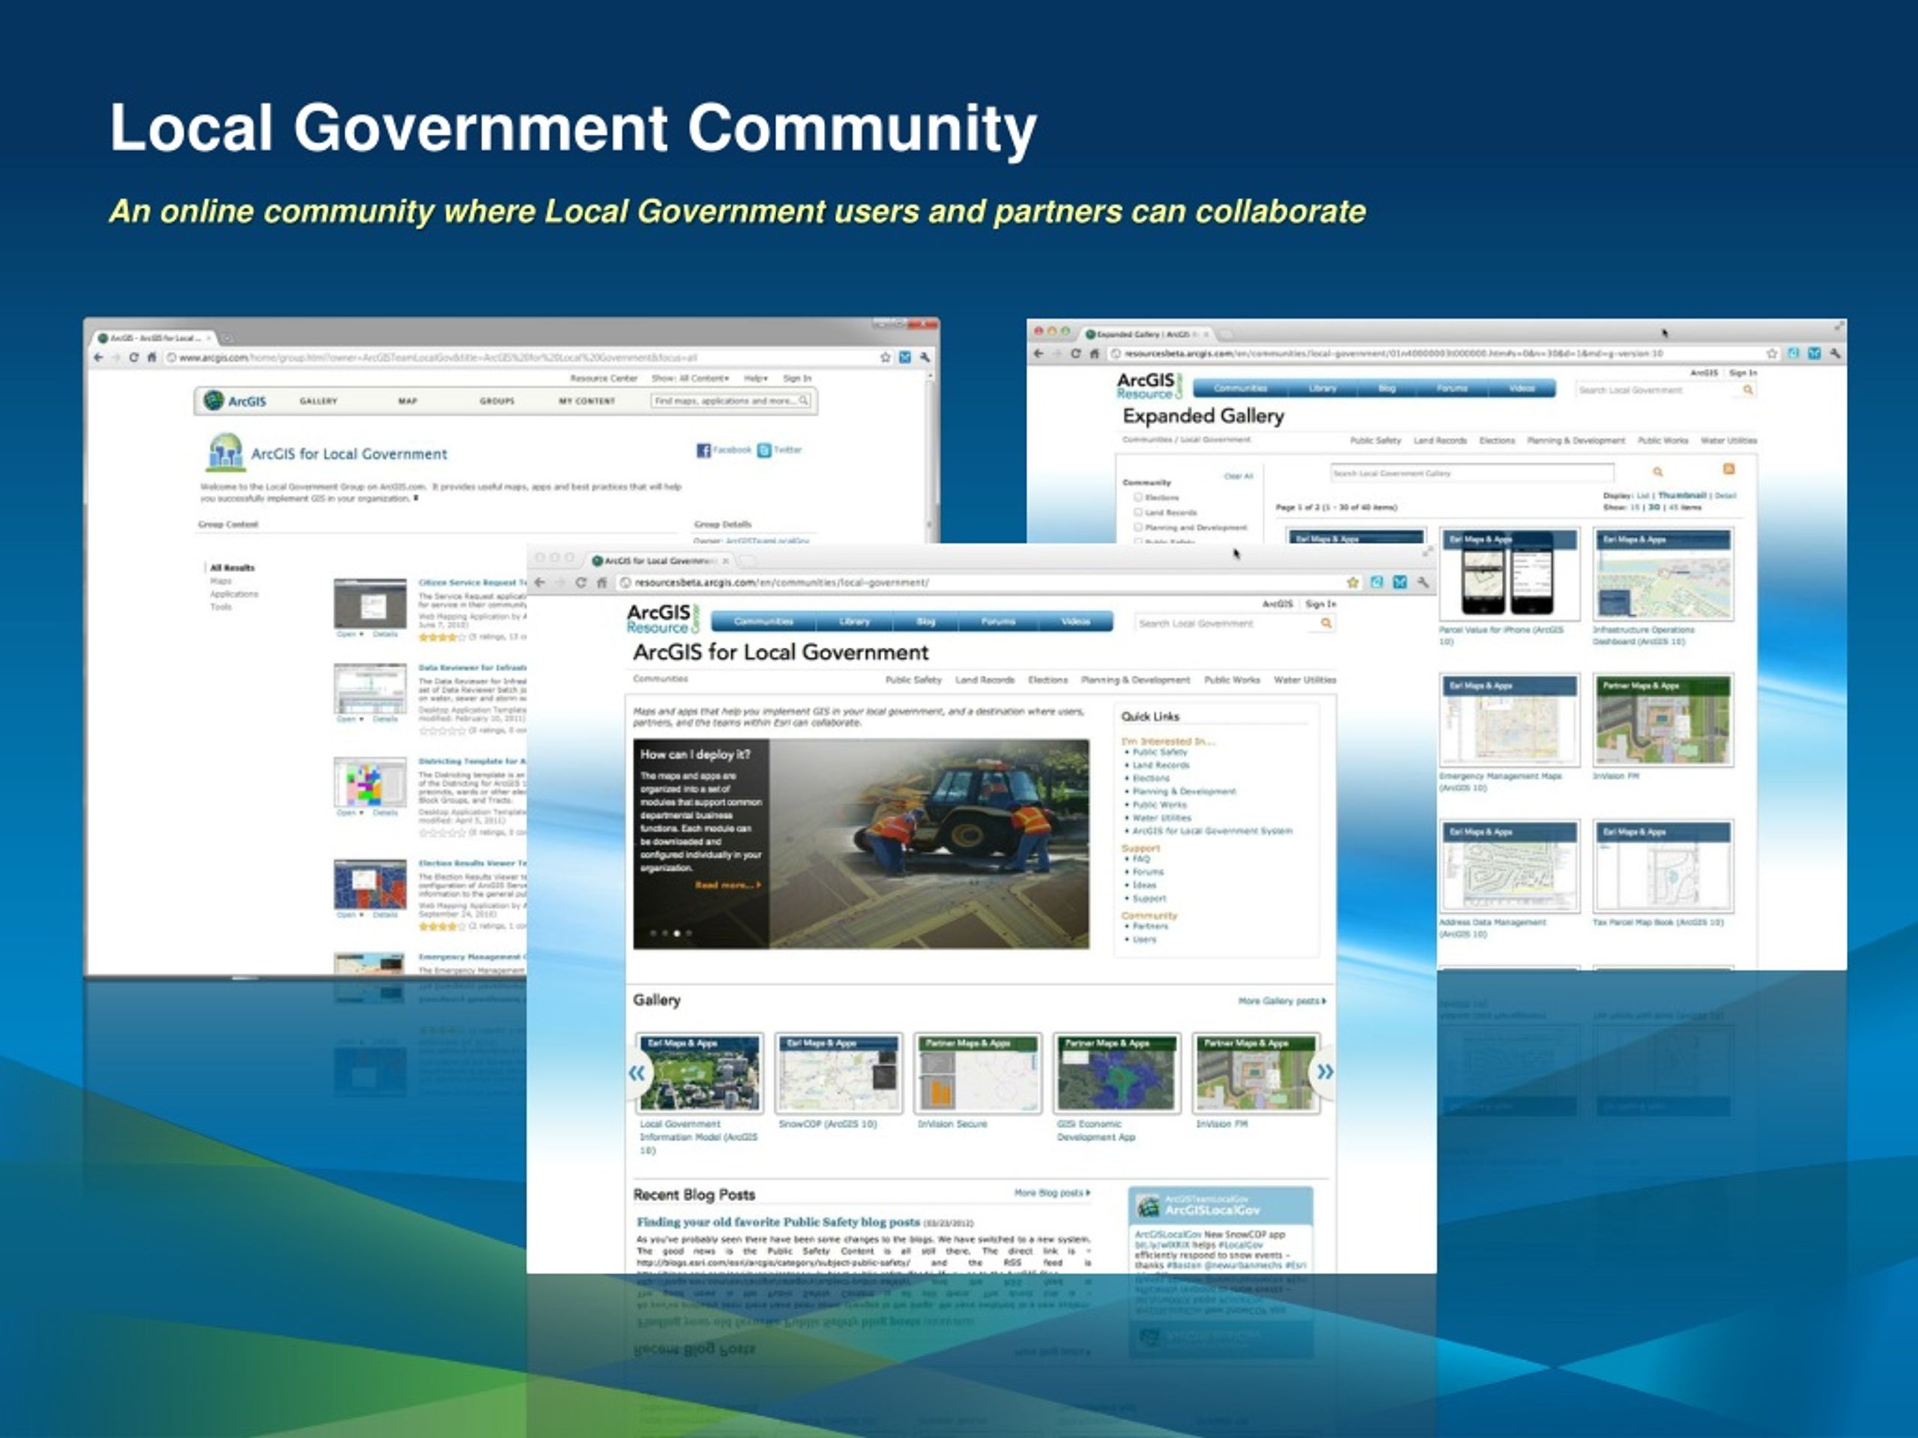Switch display to Detail in Expanded Gallery
The width and height of the screenshot is (1918, 1438).
tap(1725, 496)
